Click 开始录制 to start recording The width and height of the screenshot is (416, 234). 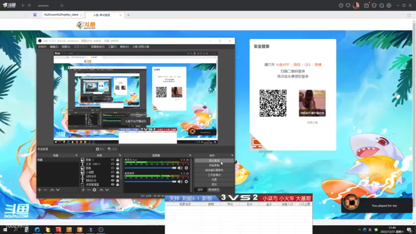pos(214,165)
